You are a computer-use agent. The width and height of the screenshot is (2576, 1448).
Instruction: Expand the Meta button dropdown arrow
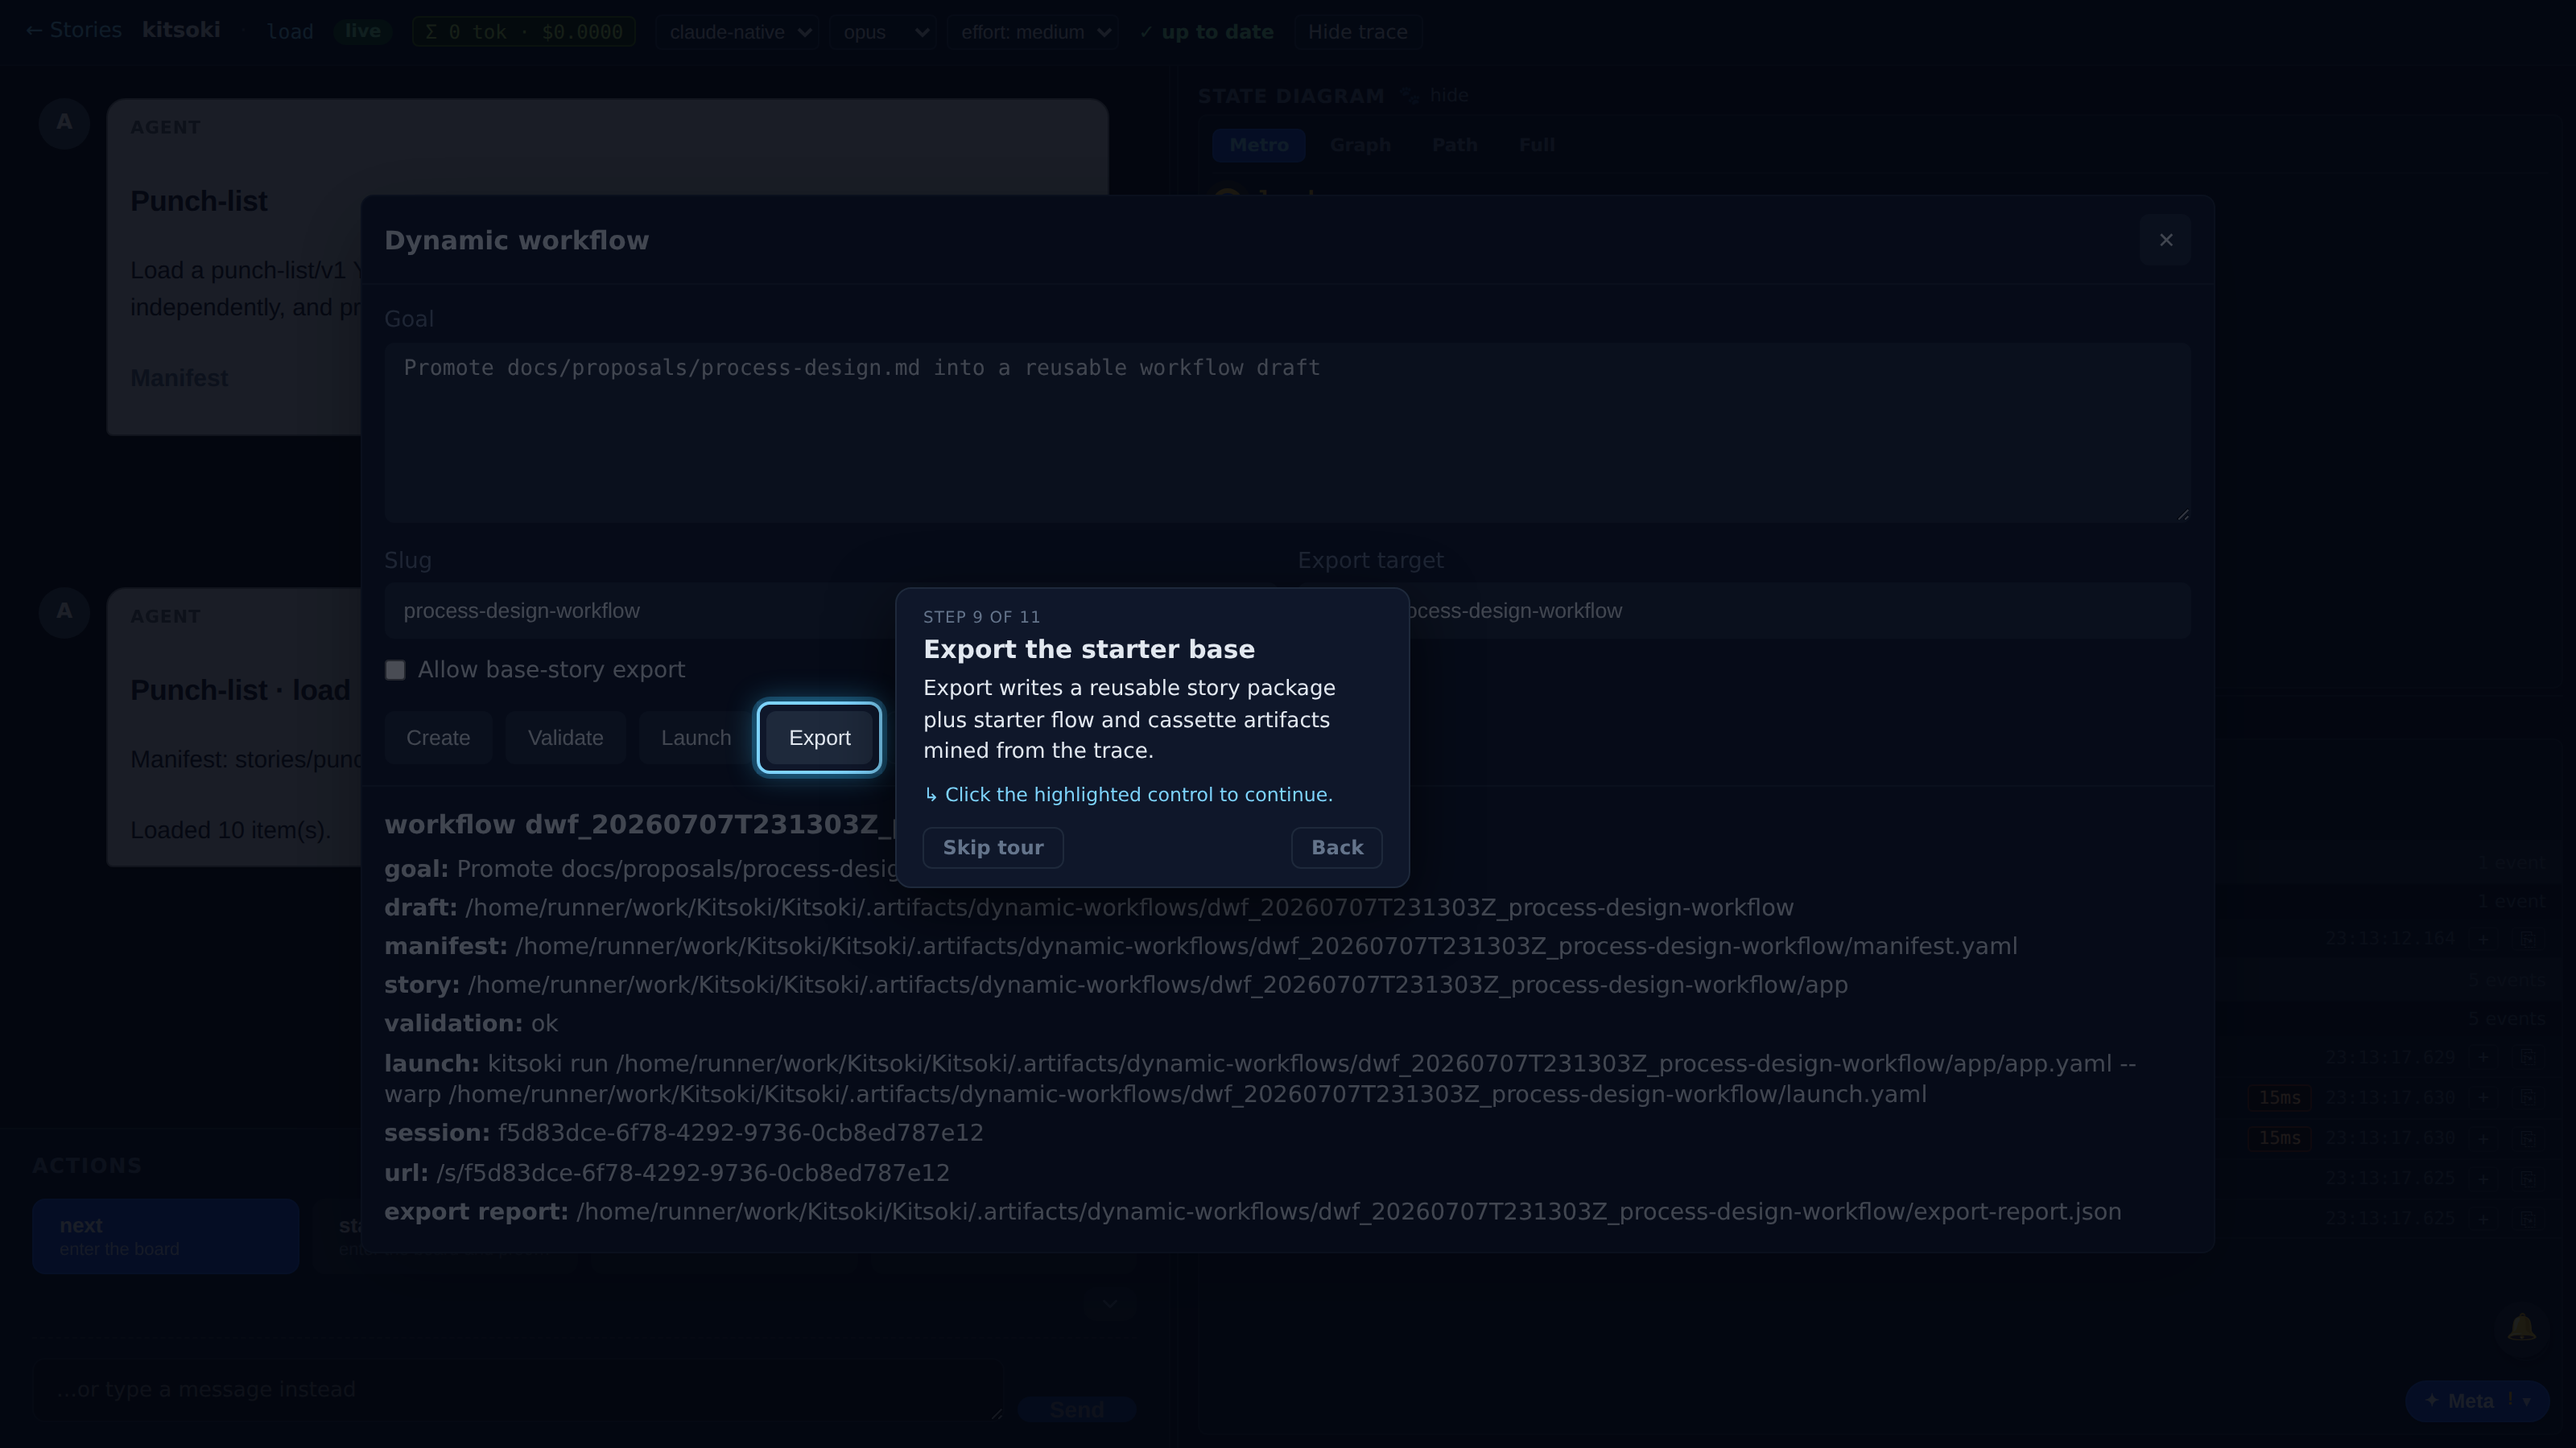pos(2527,1401)
